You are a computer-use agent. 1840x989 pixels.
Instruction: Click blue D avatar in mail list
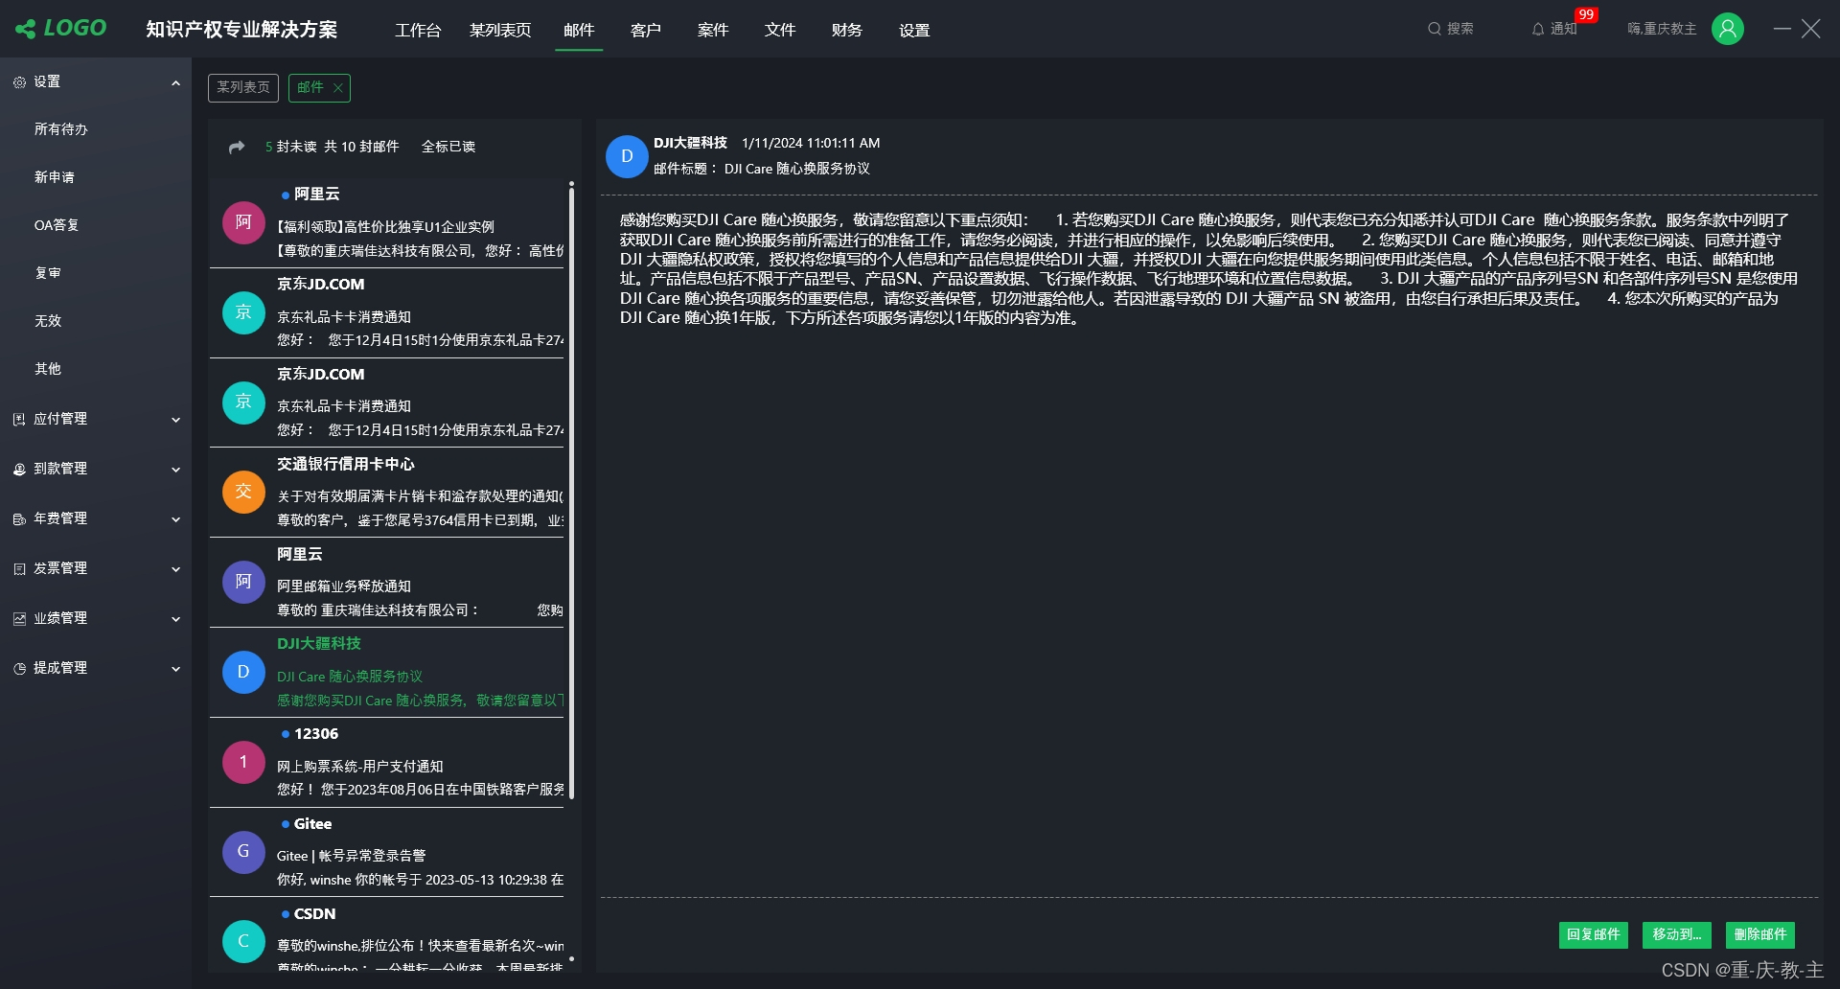coord(243,672)
